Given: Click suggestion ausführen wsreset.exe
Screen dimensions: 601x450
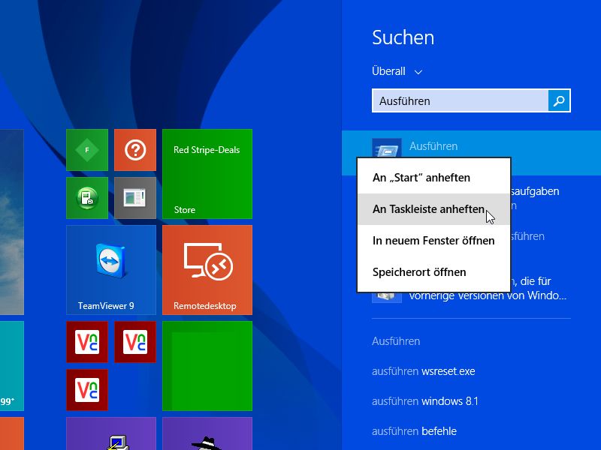Looking at the screenshot, I should coord(423,371).
